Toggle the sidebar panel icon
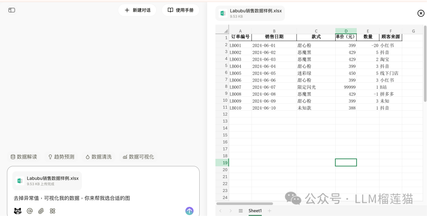Viewport: 427px width, 216px height. click(12, 10)
